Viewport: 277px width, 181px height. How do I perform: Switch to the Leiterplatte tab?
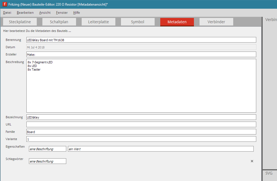pyautogui.click(x=99, y=22)
